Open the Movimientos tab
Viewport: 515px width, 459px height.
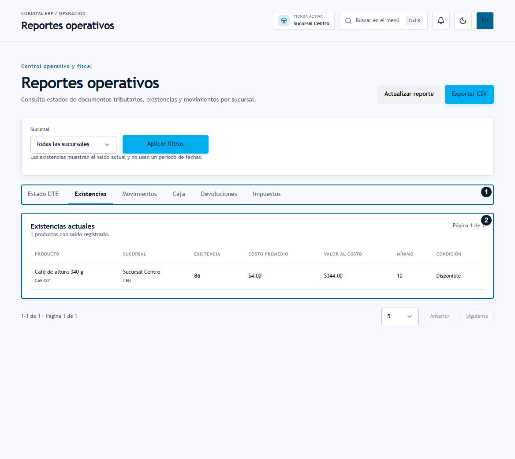139,194
